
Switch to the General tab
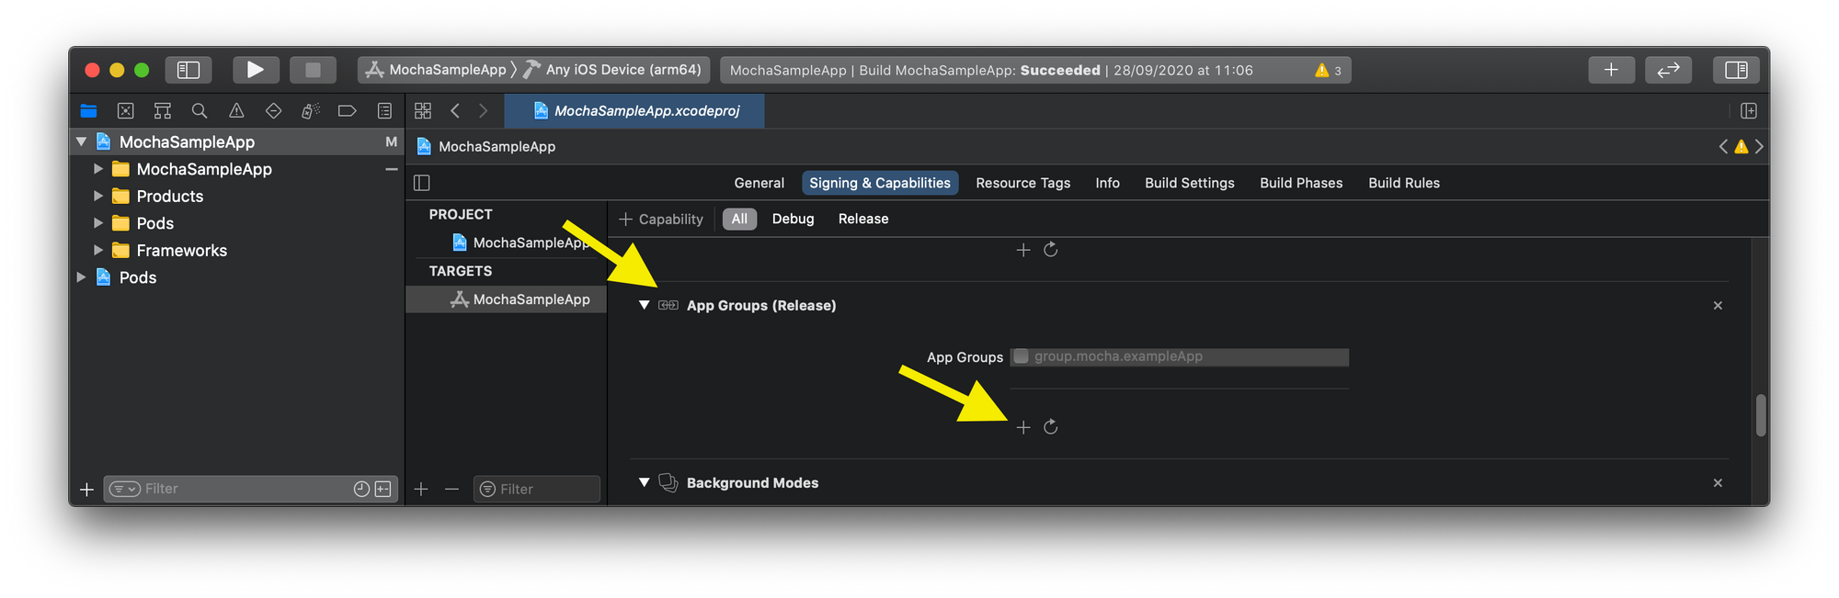[x=759, y=183]
